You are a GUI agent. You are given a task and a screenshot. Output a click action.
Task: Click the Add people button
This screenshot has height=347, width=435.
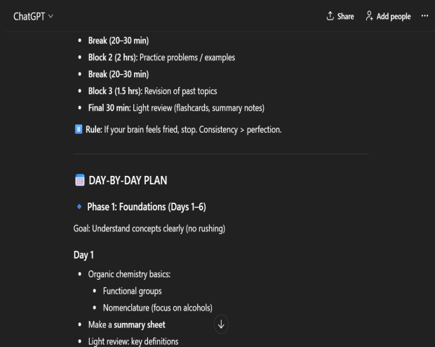[387, 16]
